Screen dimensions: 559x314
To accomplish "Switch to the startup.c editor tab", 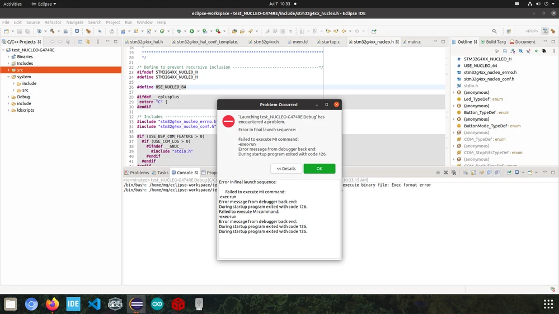I will (328, 42).
